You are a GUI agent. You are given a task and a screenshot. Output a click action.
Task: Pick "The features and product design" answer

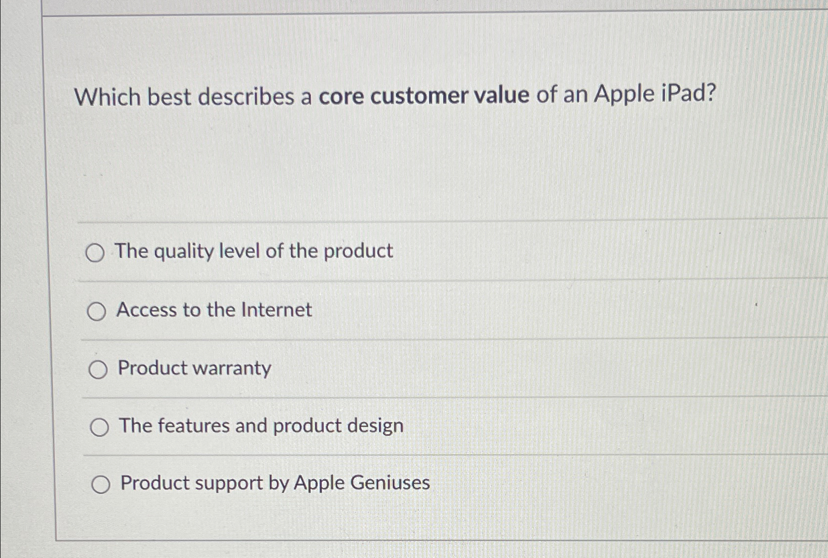click(x=100, y=427)
